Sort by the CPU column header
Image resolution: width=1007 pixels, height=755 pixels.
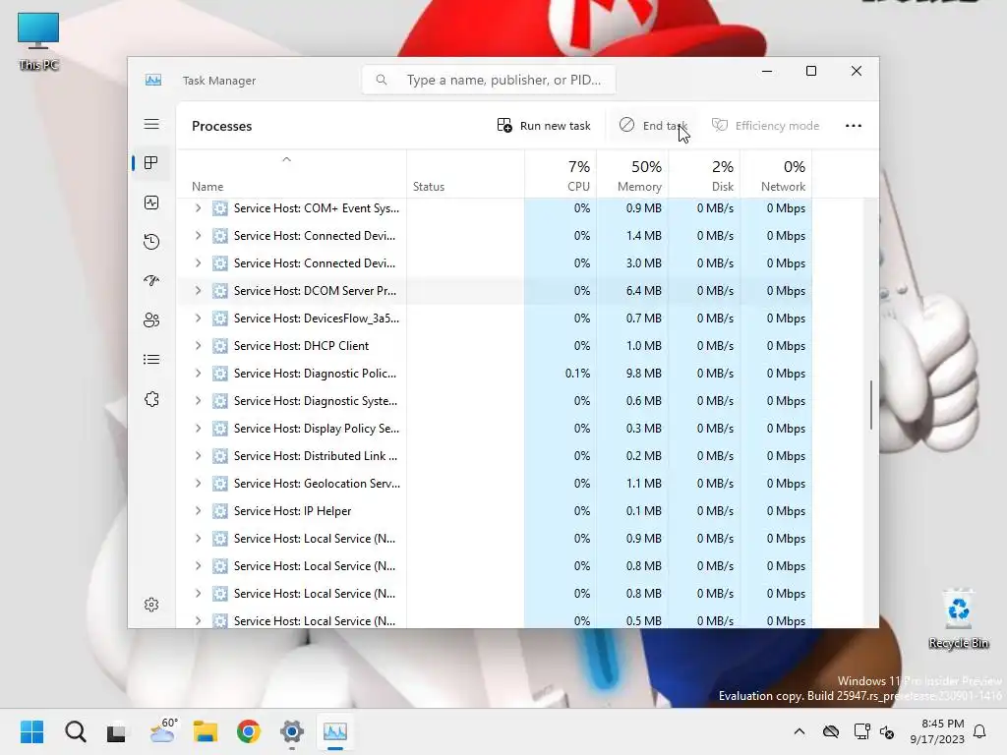coord(561,174)
